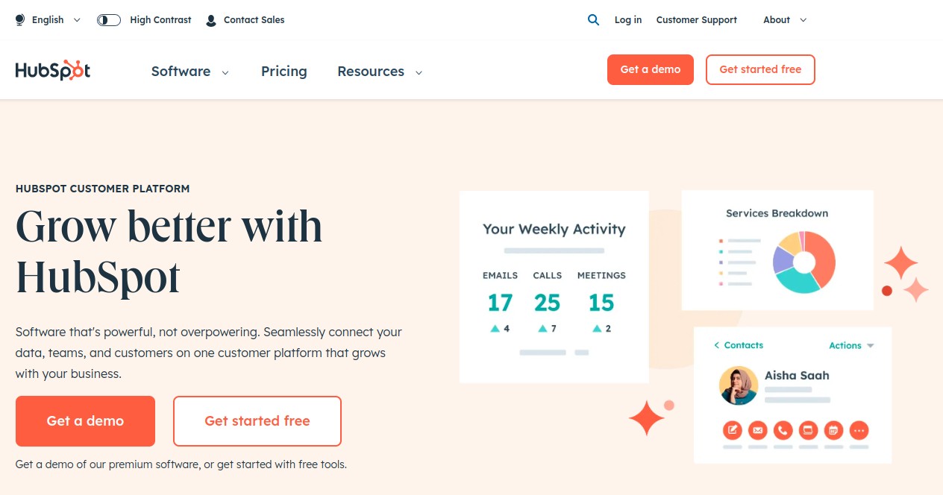Expand the Actions dropdown on contact card

(851, 346)
